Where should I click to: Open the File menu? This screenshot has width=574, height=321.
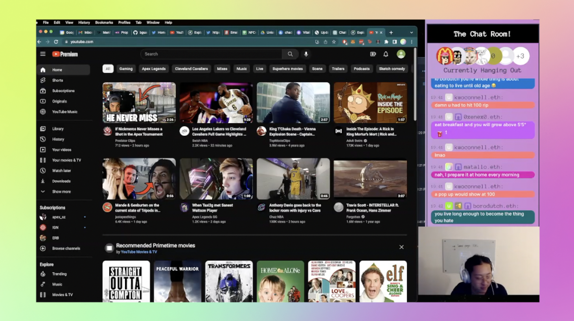(x=46, y=22)
